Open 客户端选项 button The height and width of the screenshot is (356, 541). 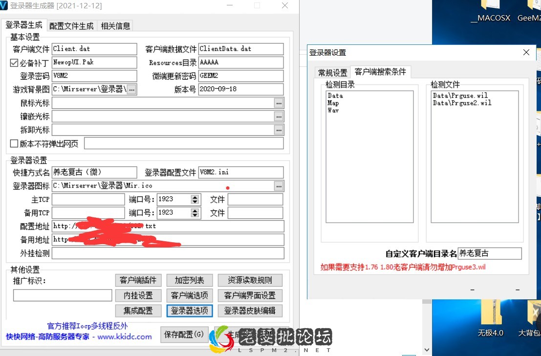click(190, 295)
